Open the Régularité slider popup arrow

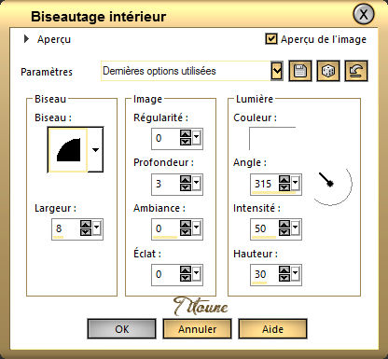click(x=196, y=137)
